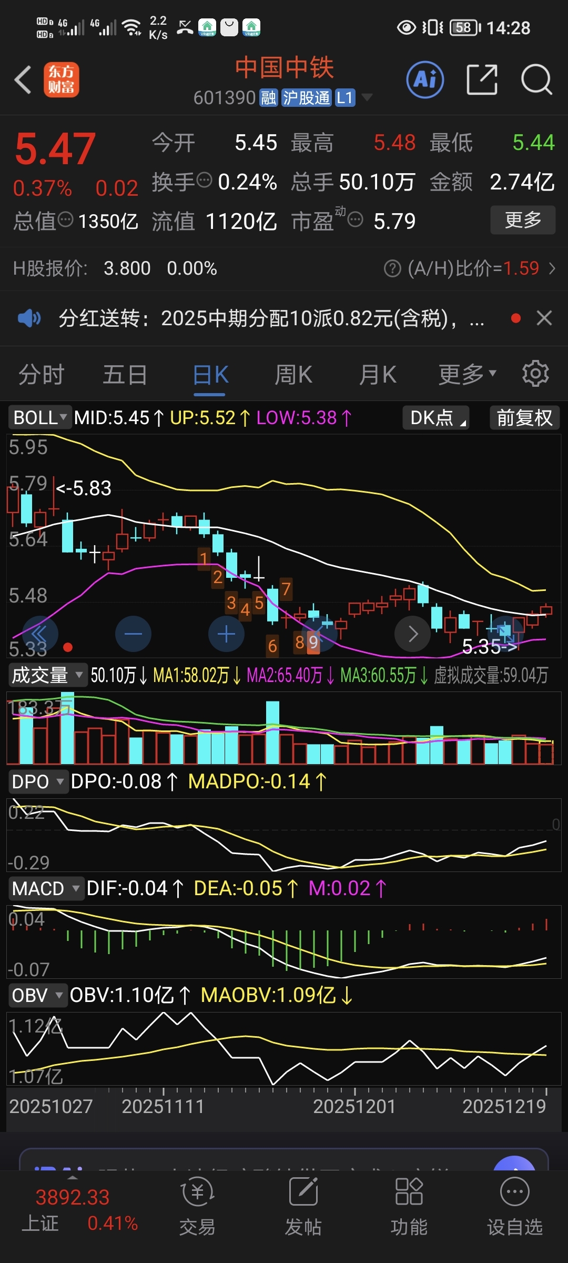Screen dimensions: 568x1263
Task: Tap the volume bar chart
Action: pyautogui.click(x=284, y=728)
